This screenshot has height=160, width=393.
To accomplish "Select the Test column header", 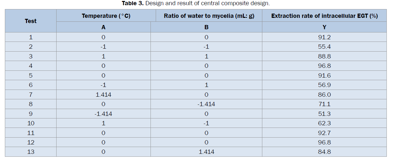I will pos(31,21).
